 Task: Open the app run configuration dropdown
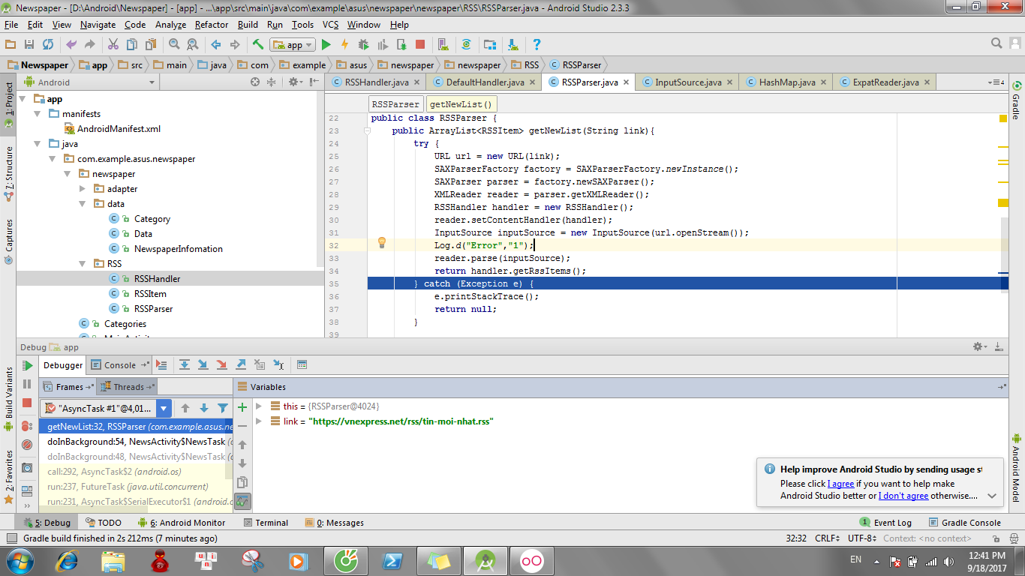[293, 45]
